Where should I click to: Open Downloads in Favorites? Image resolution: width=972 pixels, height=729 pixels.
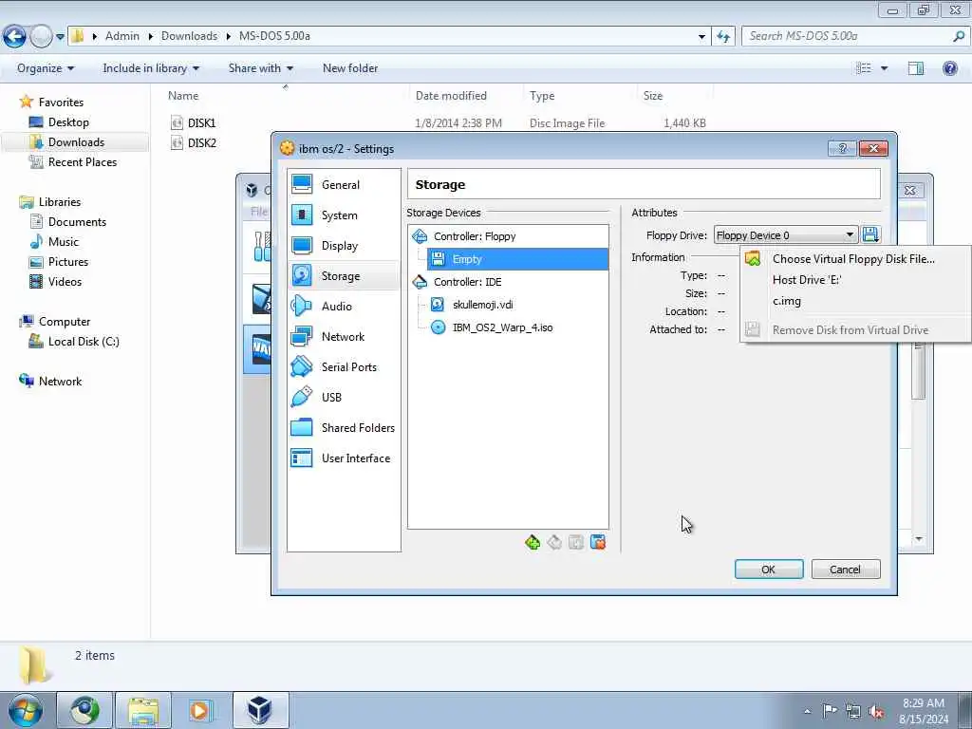click(76, 142)
